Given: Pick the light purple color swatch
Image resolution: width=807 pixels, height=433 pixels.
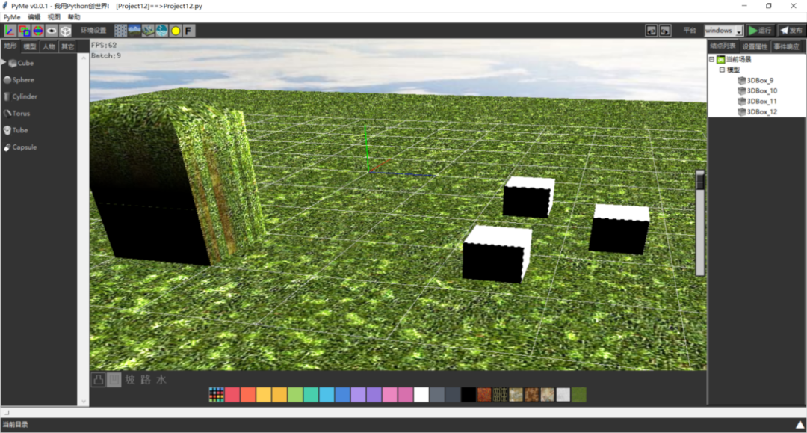Looking at the screenshot, I should point(358,395).
